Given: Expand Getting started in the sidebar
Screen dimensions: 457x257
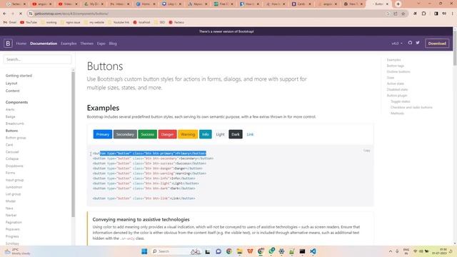Looking at the screenshot, I should coord(19,76).
